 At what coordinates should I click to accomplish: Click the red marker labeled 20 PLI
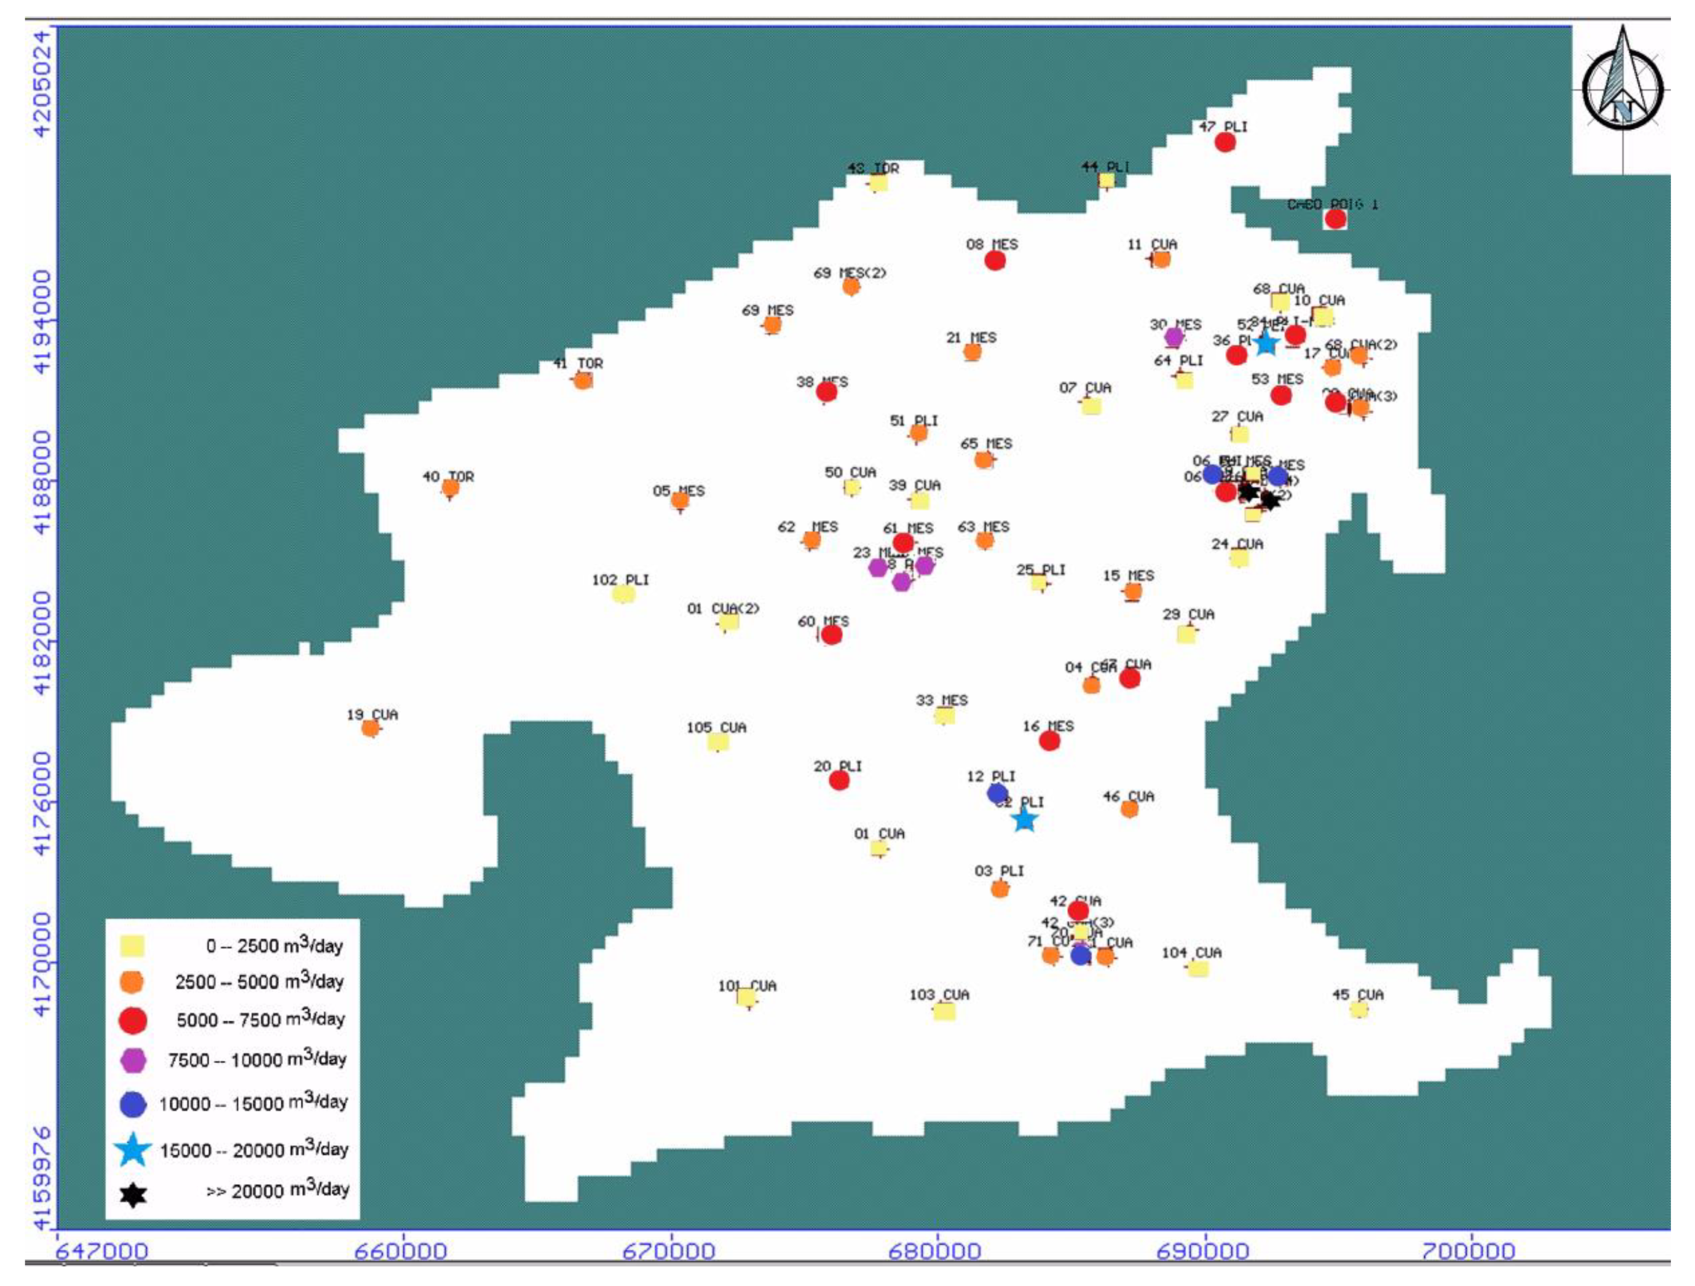coord(839,780)
